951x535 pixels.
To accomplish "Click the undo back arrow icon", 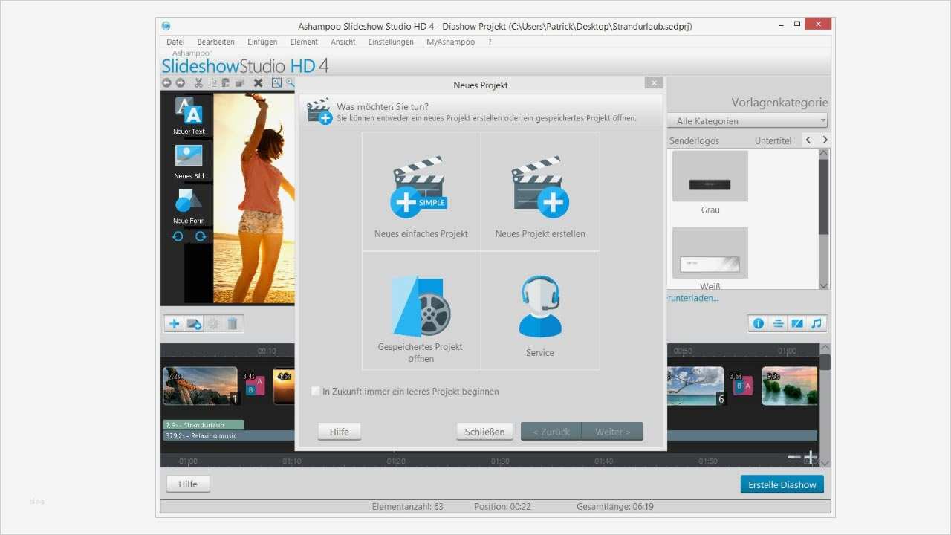I will tap(167, 83).
